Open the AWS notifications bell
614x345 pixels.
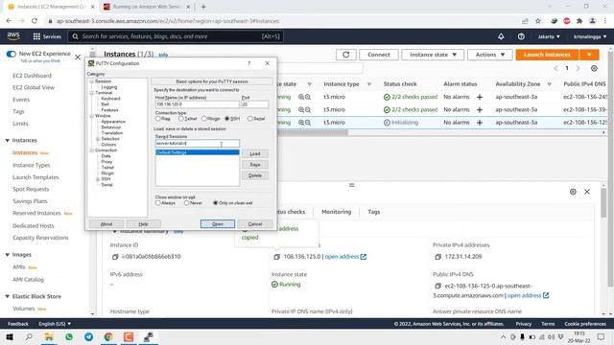click(501, 36)
